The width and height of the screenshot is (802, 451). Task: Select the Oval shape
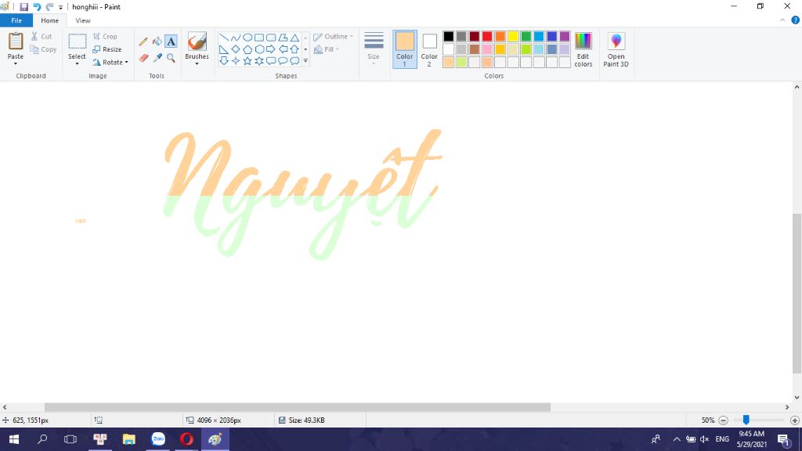point(247,38)
